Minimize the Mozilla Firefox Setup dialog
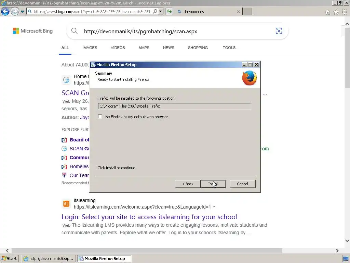 [x=244, y=65]
